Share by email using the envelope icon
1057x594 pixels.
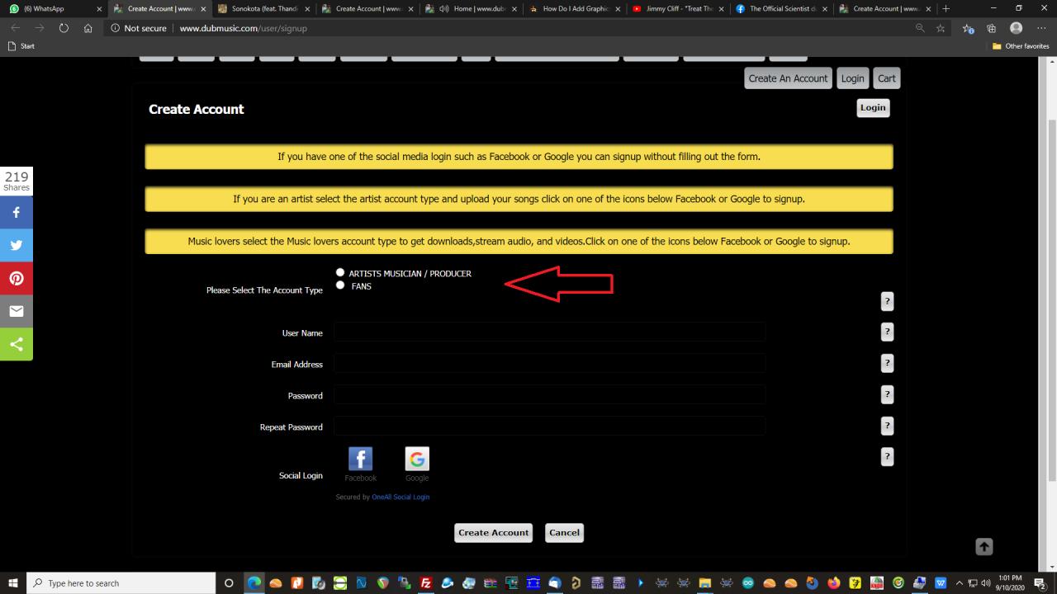point(17,311)
